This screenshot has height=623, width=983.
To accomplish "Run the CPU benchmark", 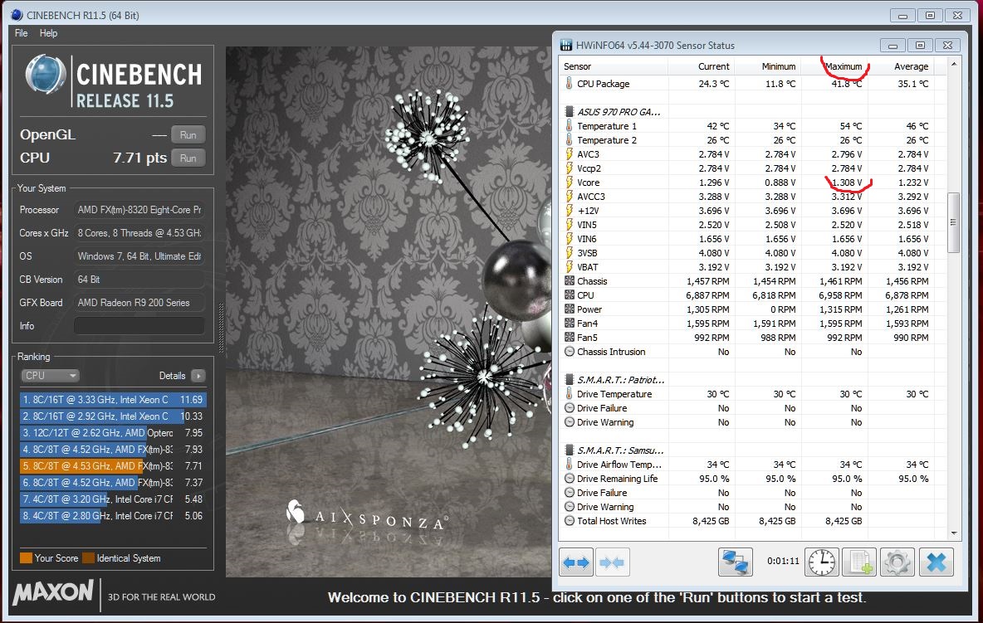I will click(188, 158).
